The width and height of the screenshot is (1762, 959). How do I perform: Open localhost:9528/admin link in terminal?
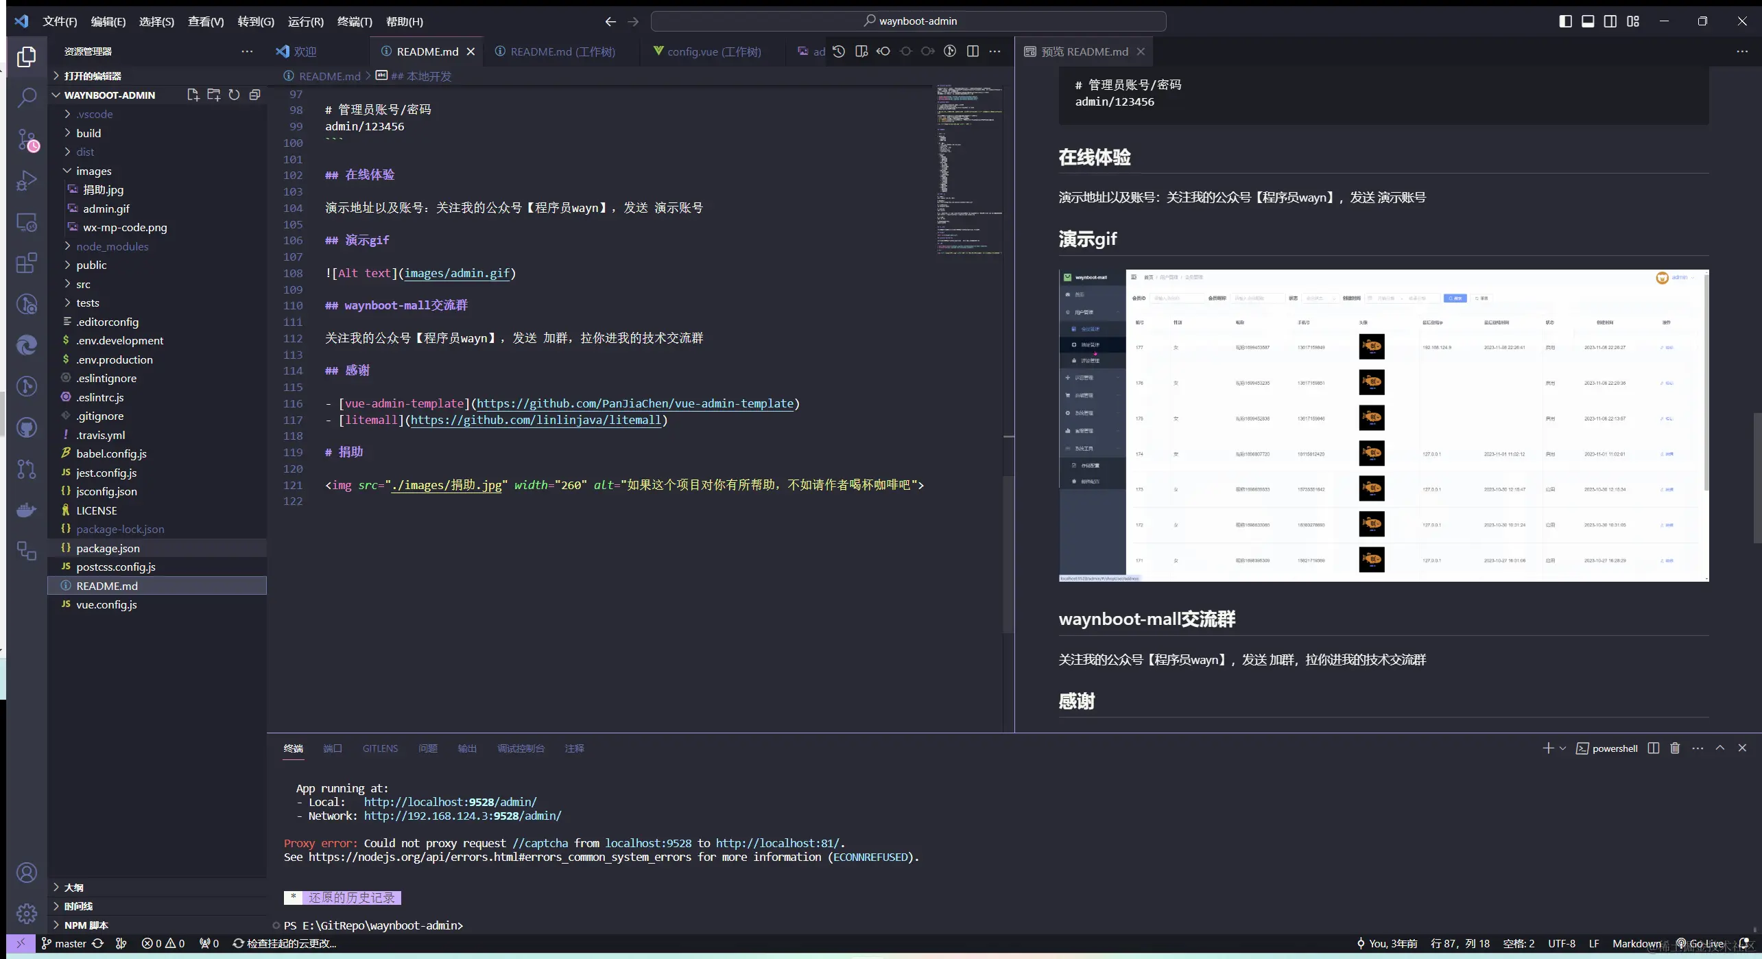point(450,802)
